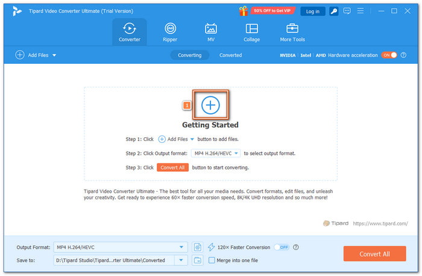The image size is (422, 276).
Task: Open the Add Files dropdown arrow in toolbar
Action: point(54,55)
